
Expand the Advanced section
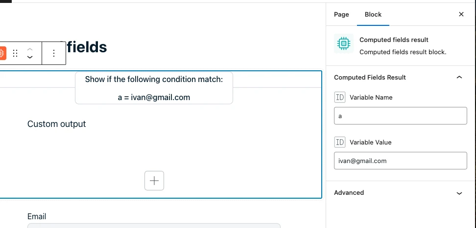[x=459, y=193]
